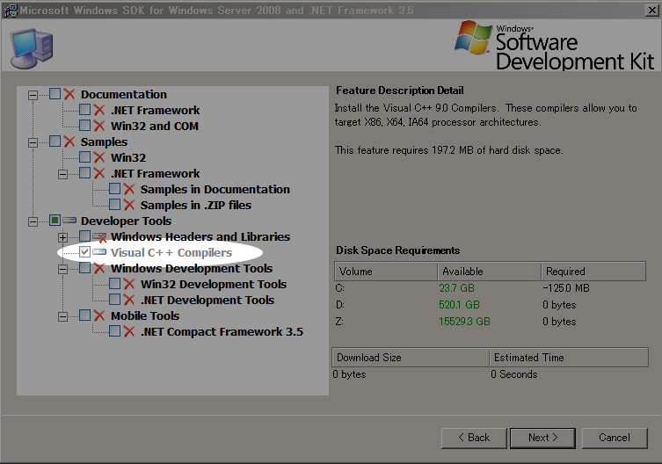
Task: Toggle the Developer Tools checkbox
Action: point(55,220)
